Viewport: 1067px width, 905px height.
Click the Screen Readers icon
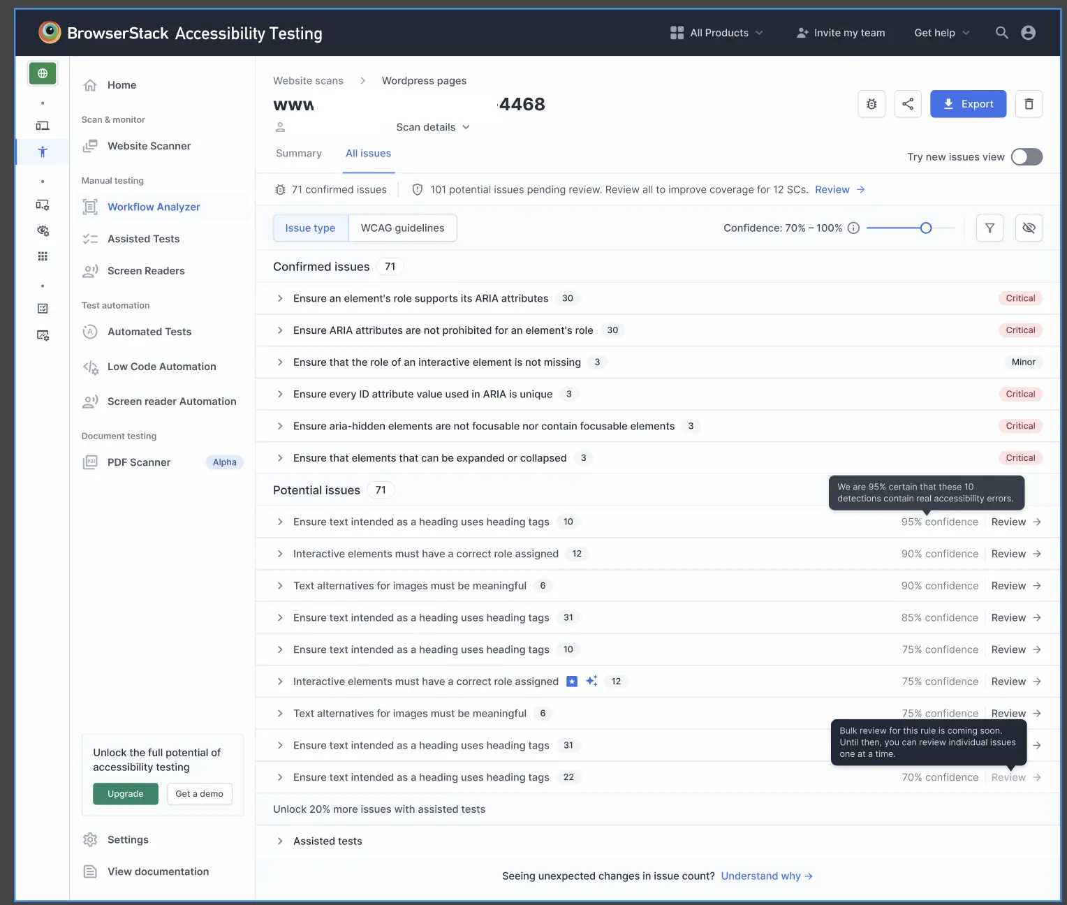coord(90,271)
